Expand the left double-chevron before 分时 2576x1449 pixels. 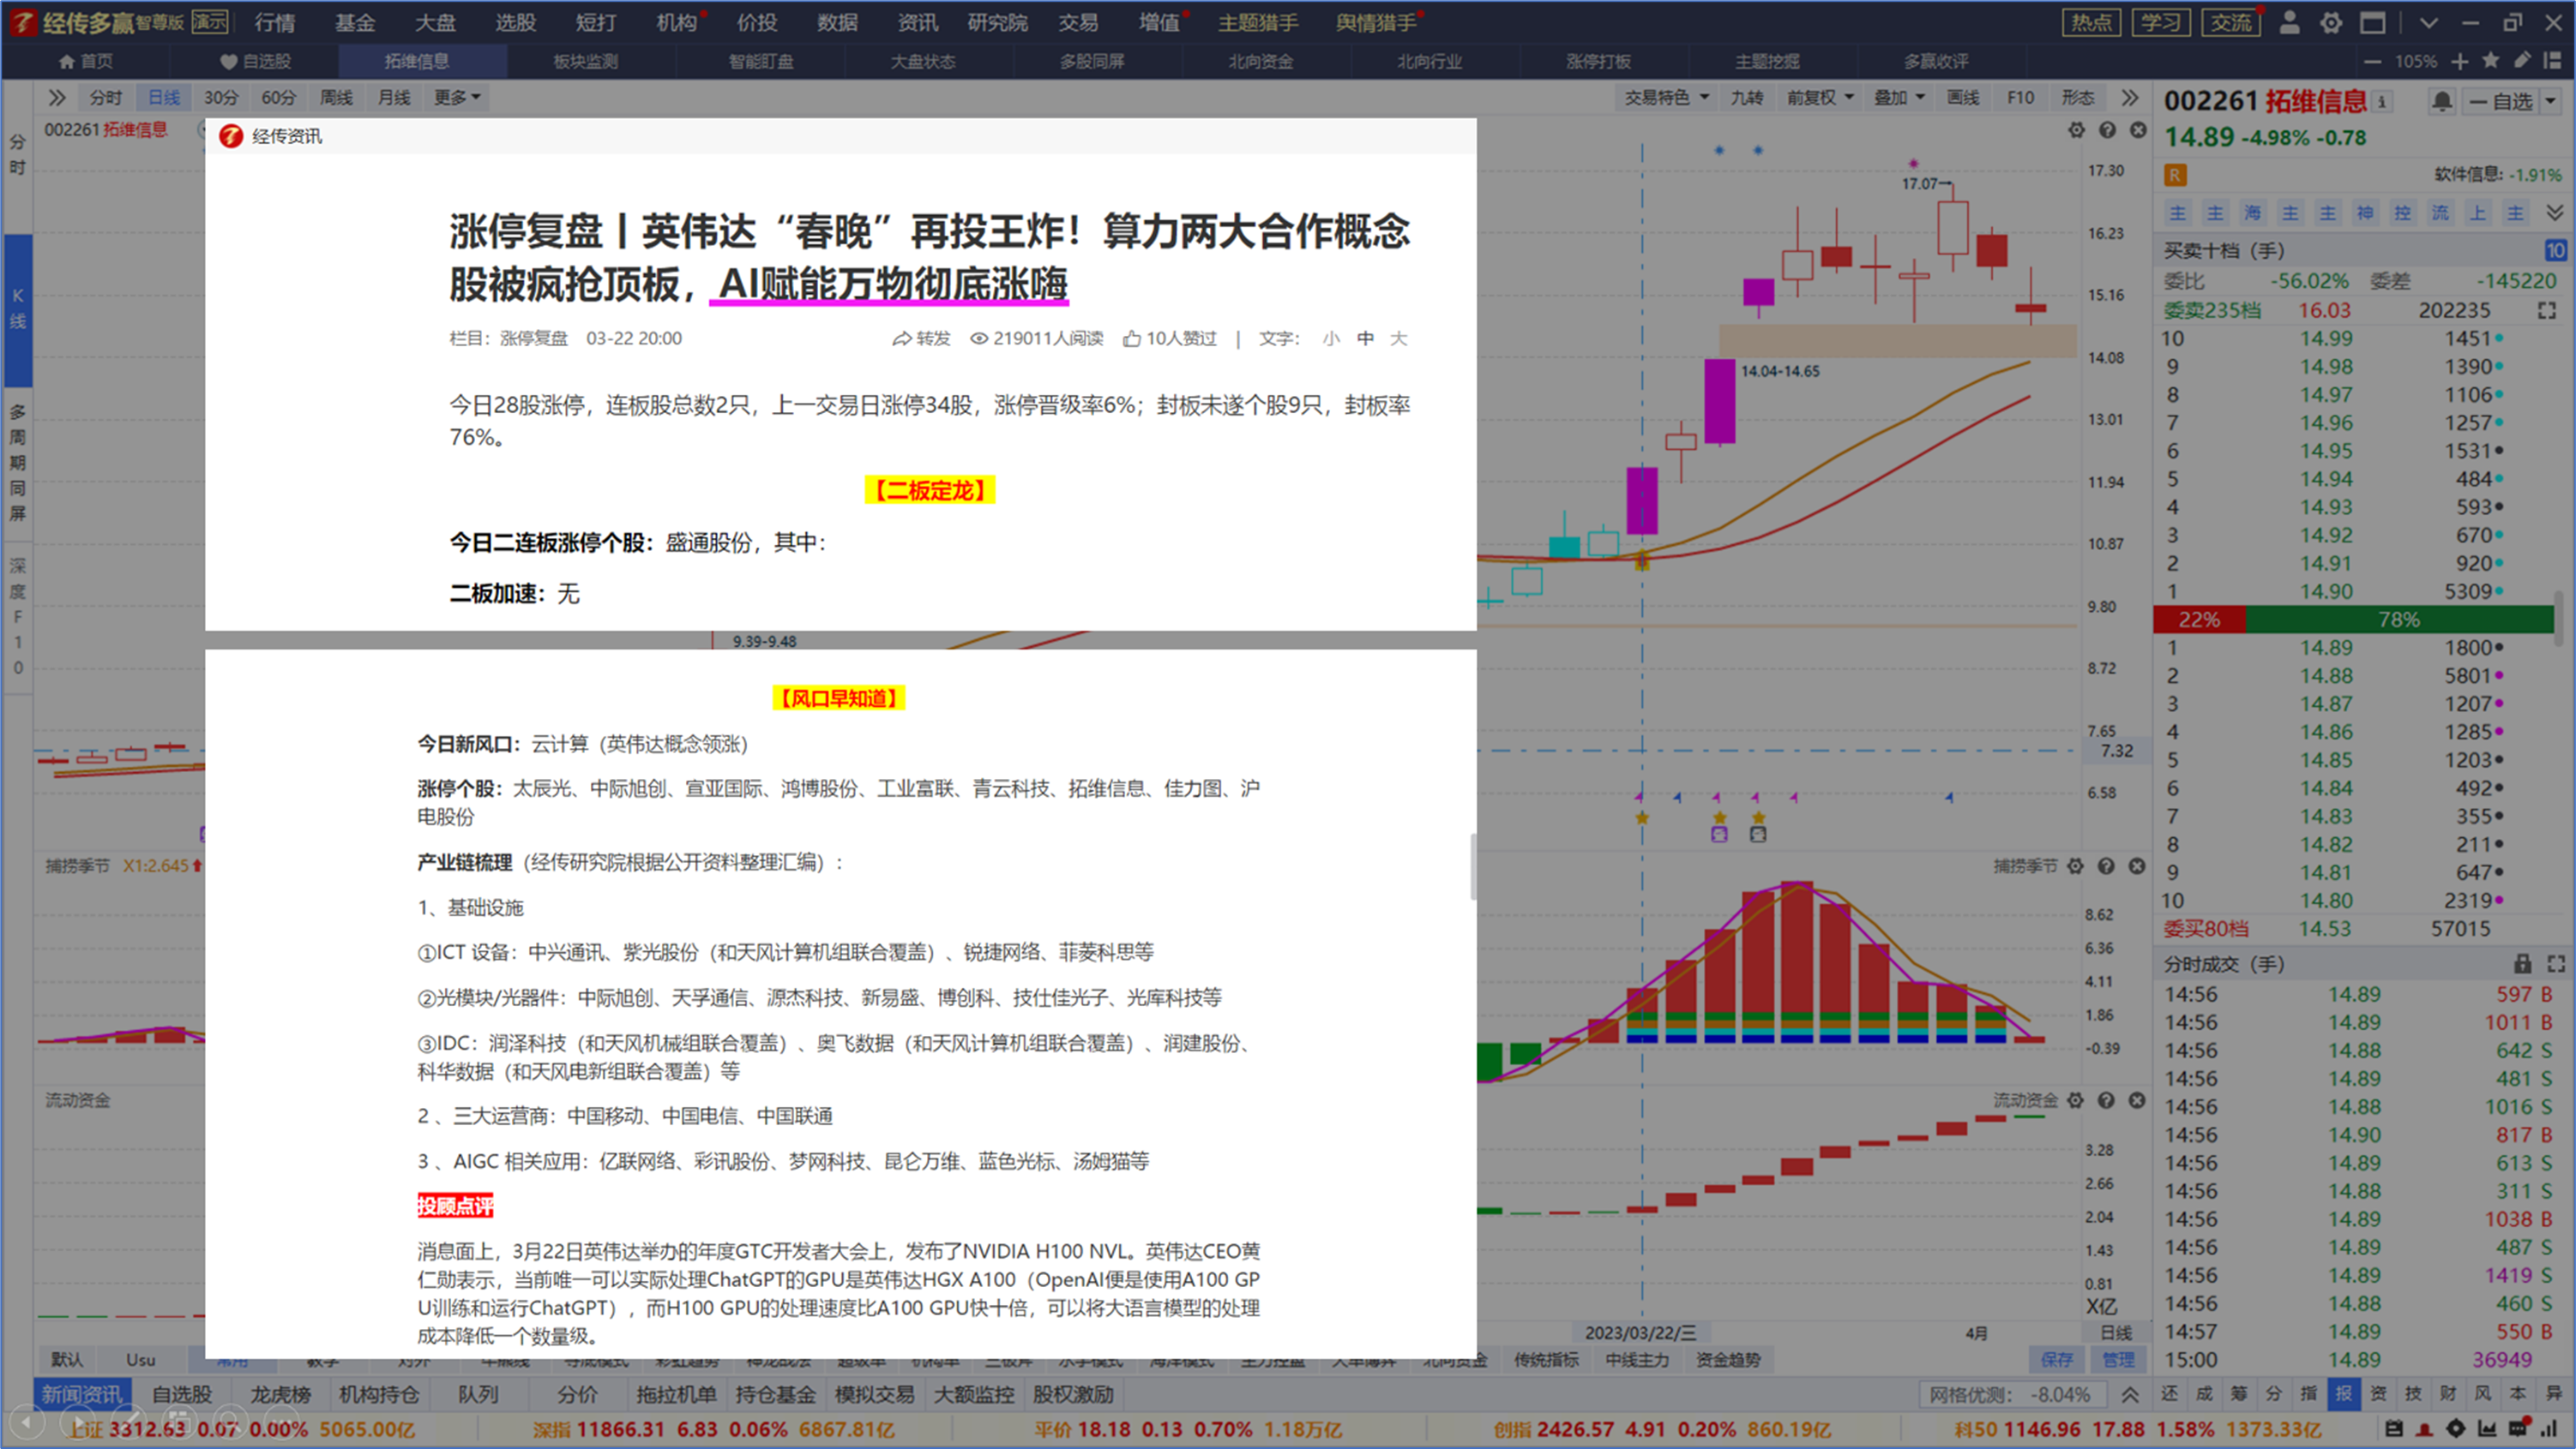click(57, 97)
